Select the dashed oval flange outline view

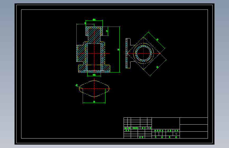tap(94, 88)
